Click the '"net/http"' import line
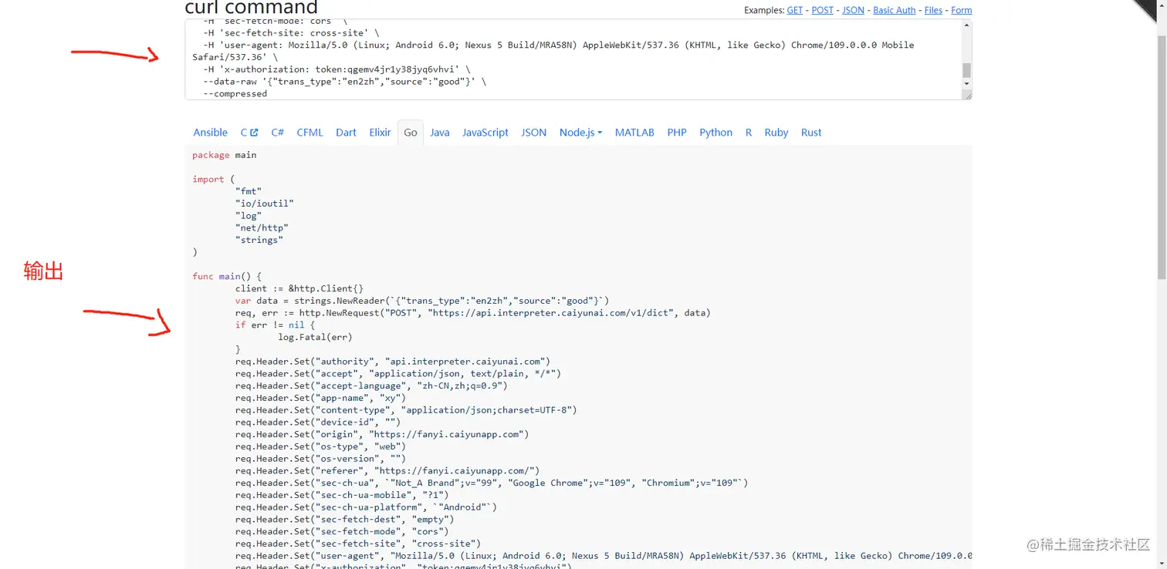 (262, 227)
